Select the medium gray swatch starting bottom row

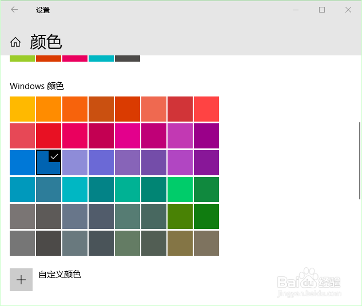pyautogui.click(x=22, y=243)
